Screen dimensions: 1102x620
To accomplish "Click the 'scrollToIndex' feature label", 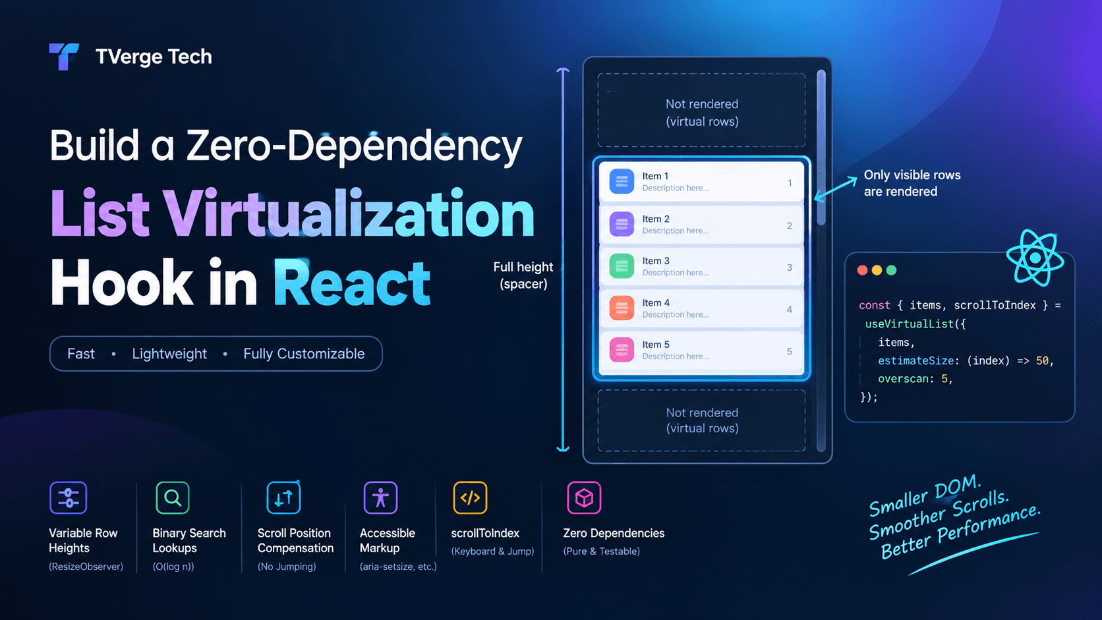I will tap(485, 533).
